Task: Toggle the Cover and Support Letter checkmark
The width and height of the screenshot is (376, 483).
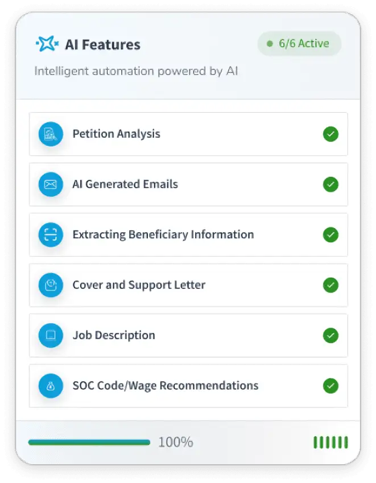Action: click(x=330, y=285)
